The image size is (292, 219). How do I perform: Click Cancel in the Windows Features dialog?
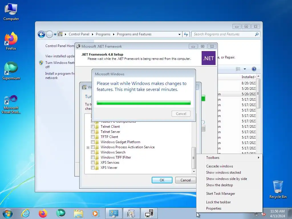point(185,180)
